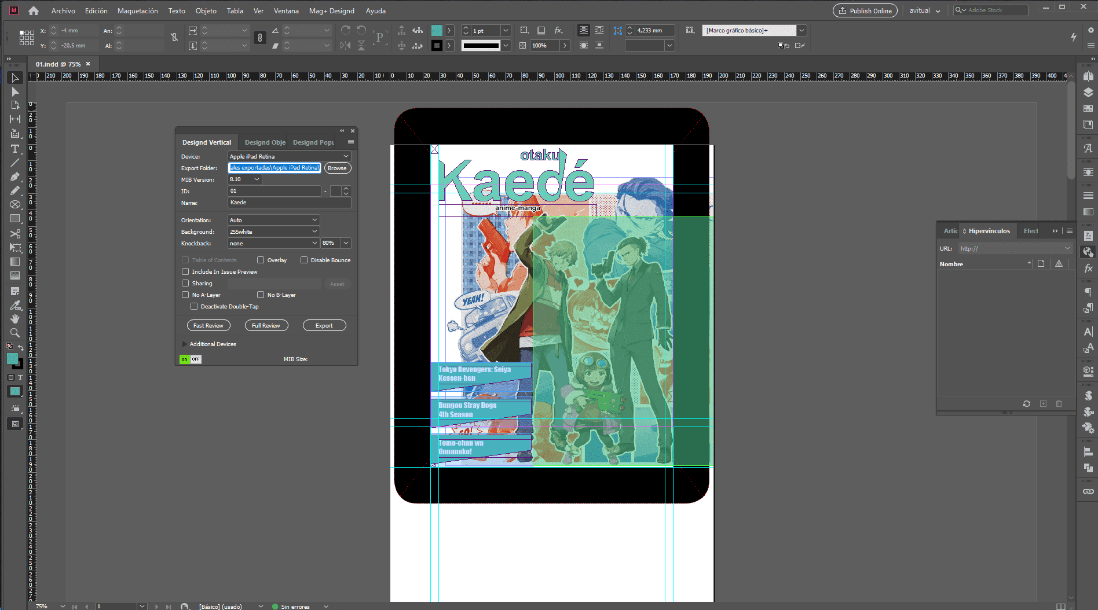The height and width of the screenshot is (610, 1098).
Task: Pick the Scissors tool
Action: (x=15, y=233)
